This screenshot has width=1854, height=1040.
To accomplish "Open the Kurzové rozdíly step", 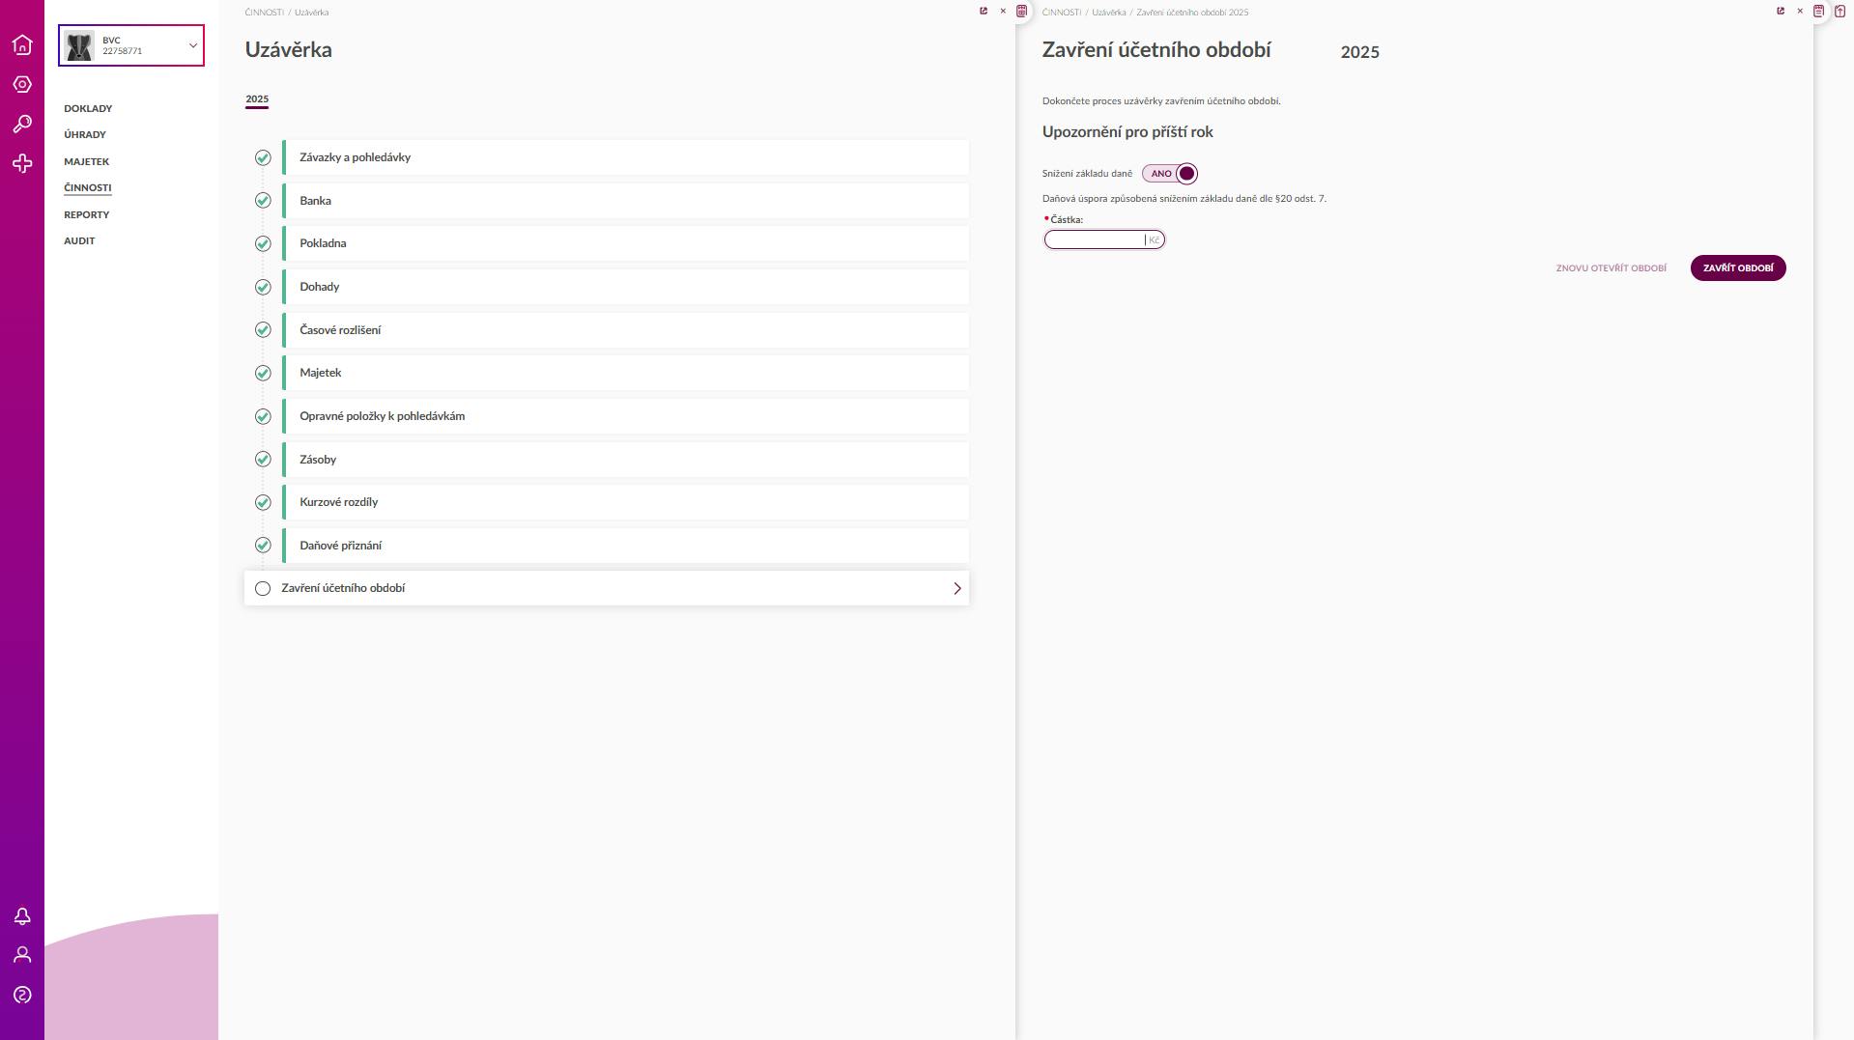I will 626,502.
